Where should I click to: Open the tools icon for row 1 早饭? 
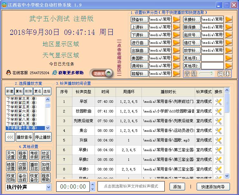tap(219, 102)
